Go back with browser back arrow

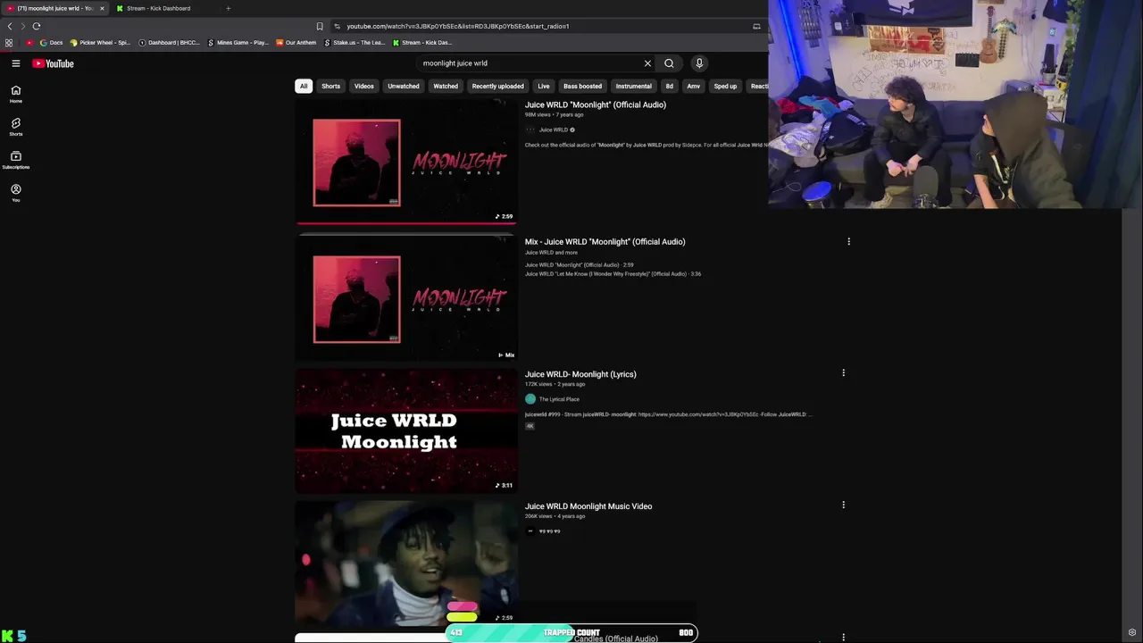(10, 26)
